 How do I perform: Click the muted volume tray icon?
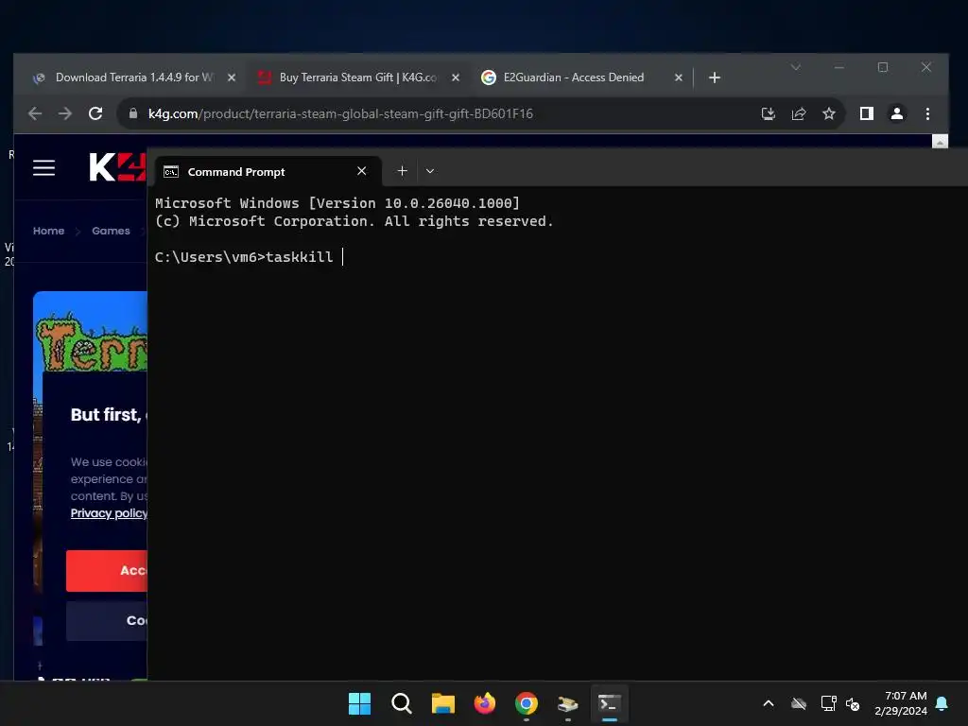(x=853, y=703)
